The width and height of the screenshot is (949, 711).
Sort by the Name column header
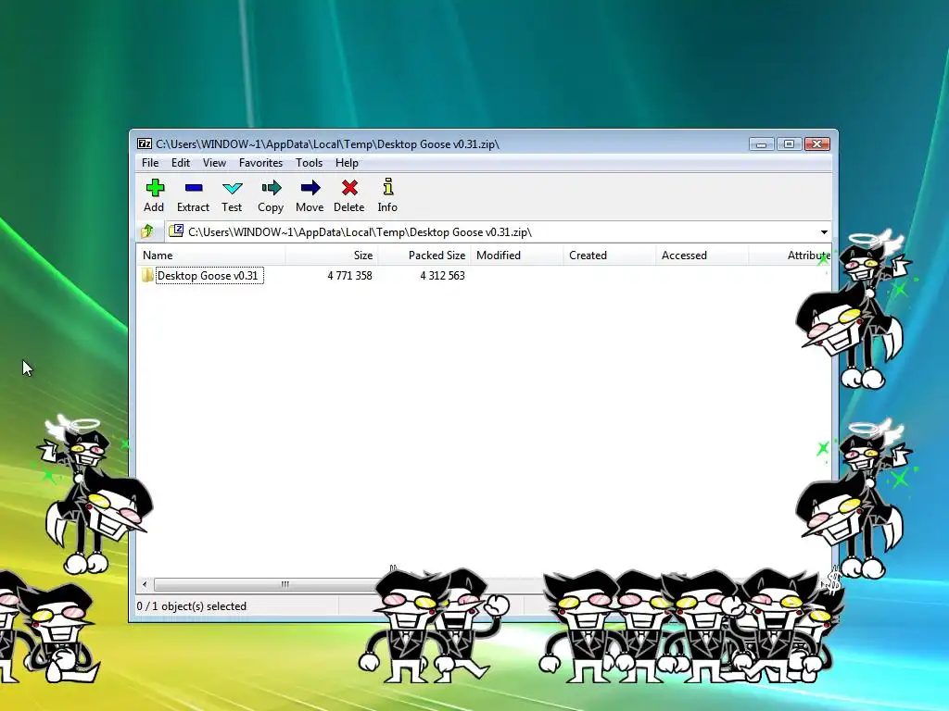click(x=210, y=256)
